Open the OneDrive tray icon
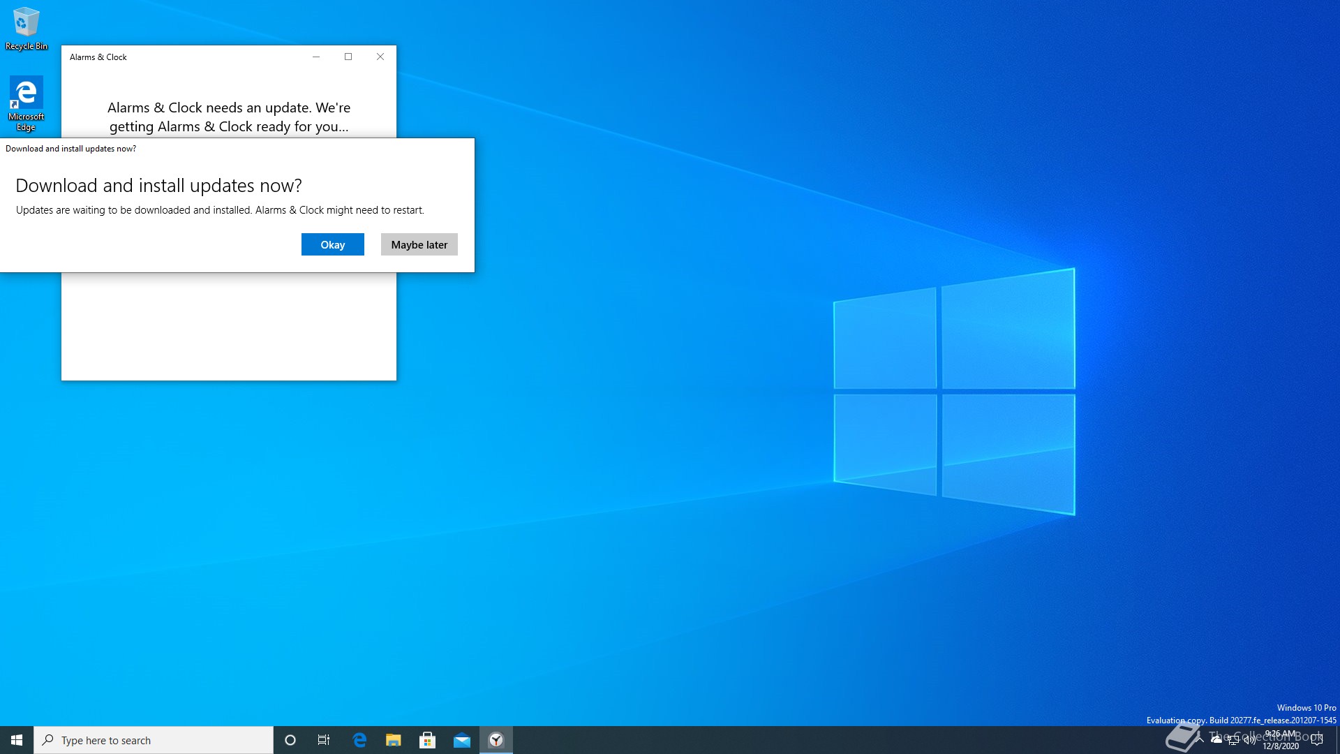This screenshot has width=1340, height=754. click(x=1216, y=740)
